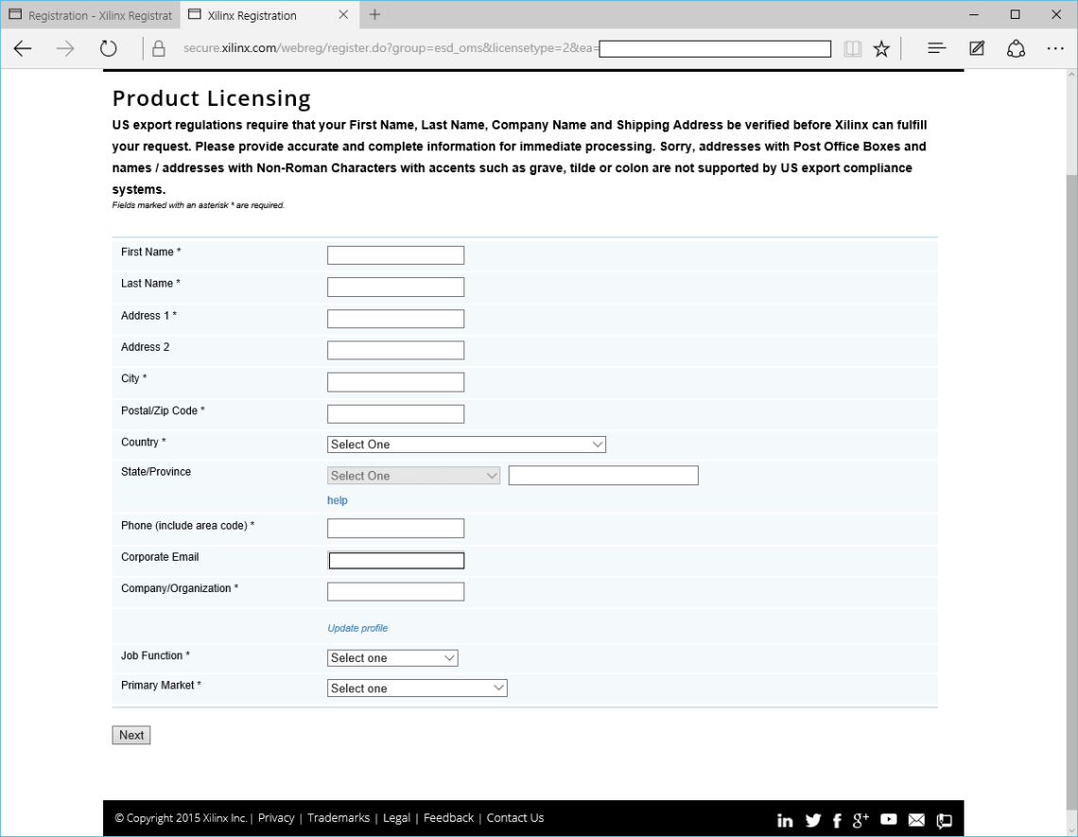Open the Country selection dropdown
The image size is (1078, 837).
coord(466,444)
